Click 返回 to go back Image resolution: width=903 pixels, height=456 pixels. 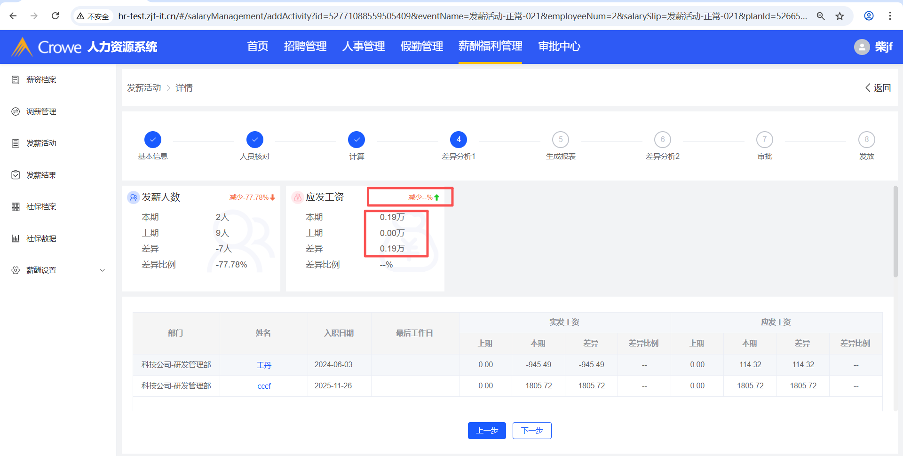click(878, 88)
